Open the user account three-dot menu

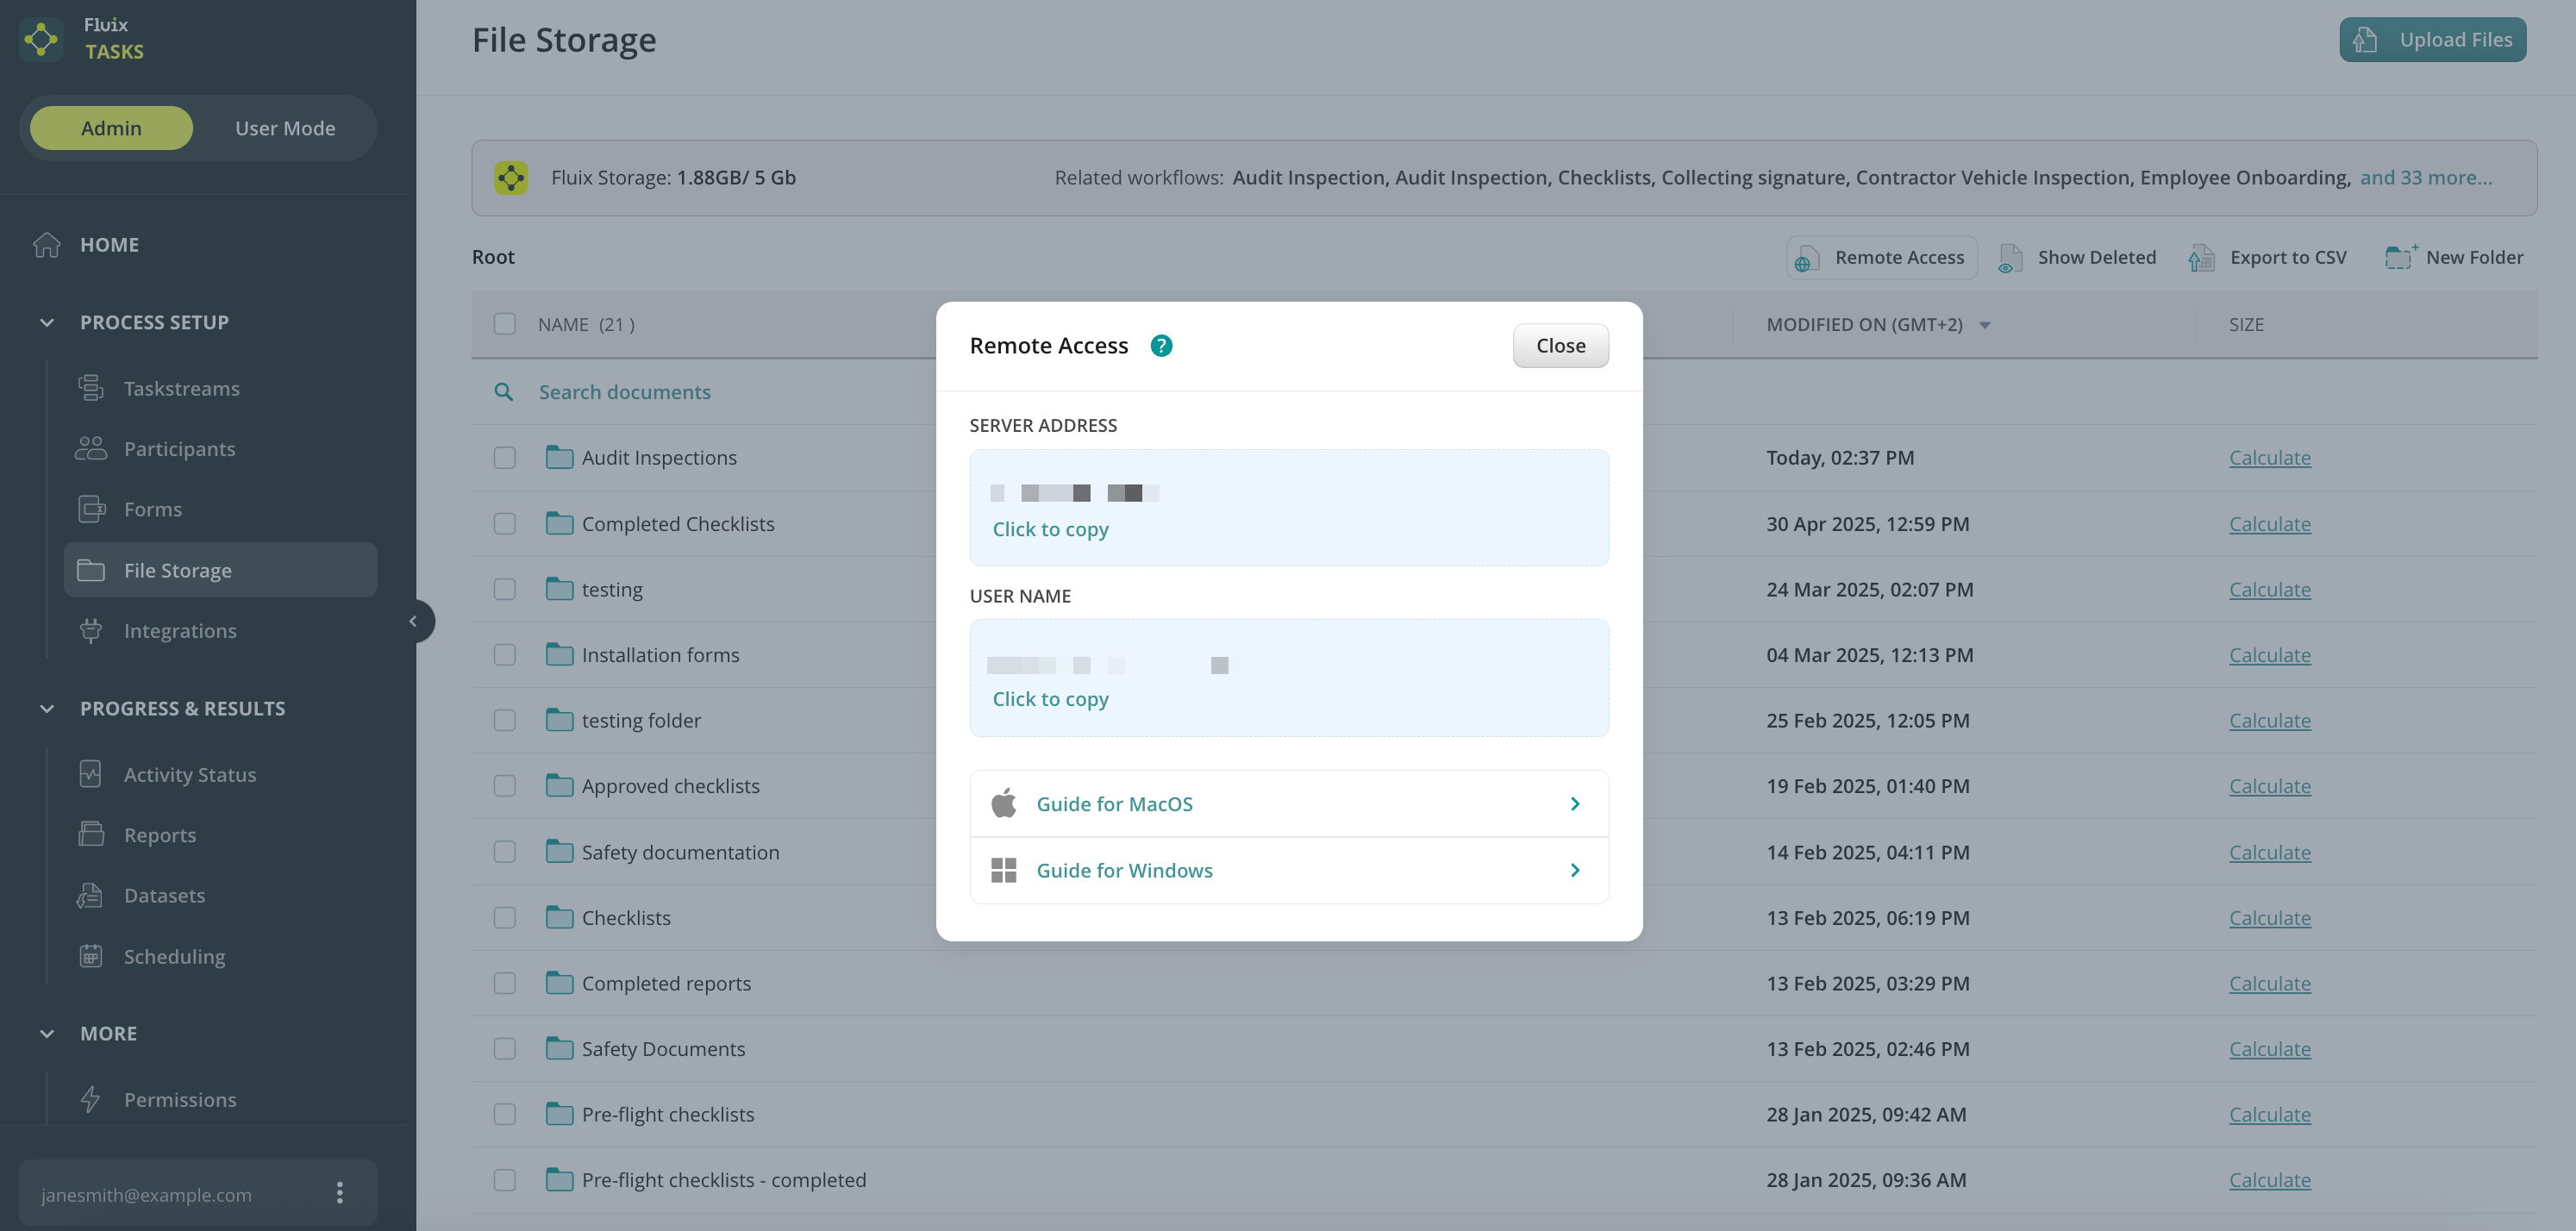pos(340,1192)
